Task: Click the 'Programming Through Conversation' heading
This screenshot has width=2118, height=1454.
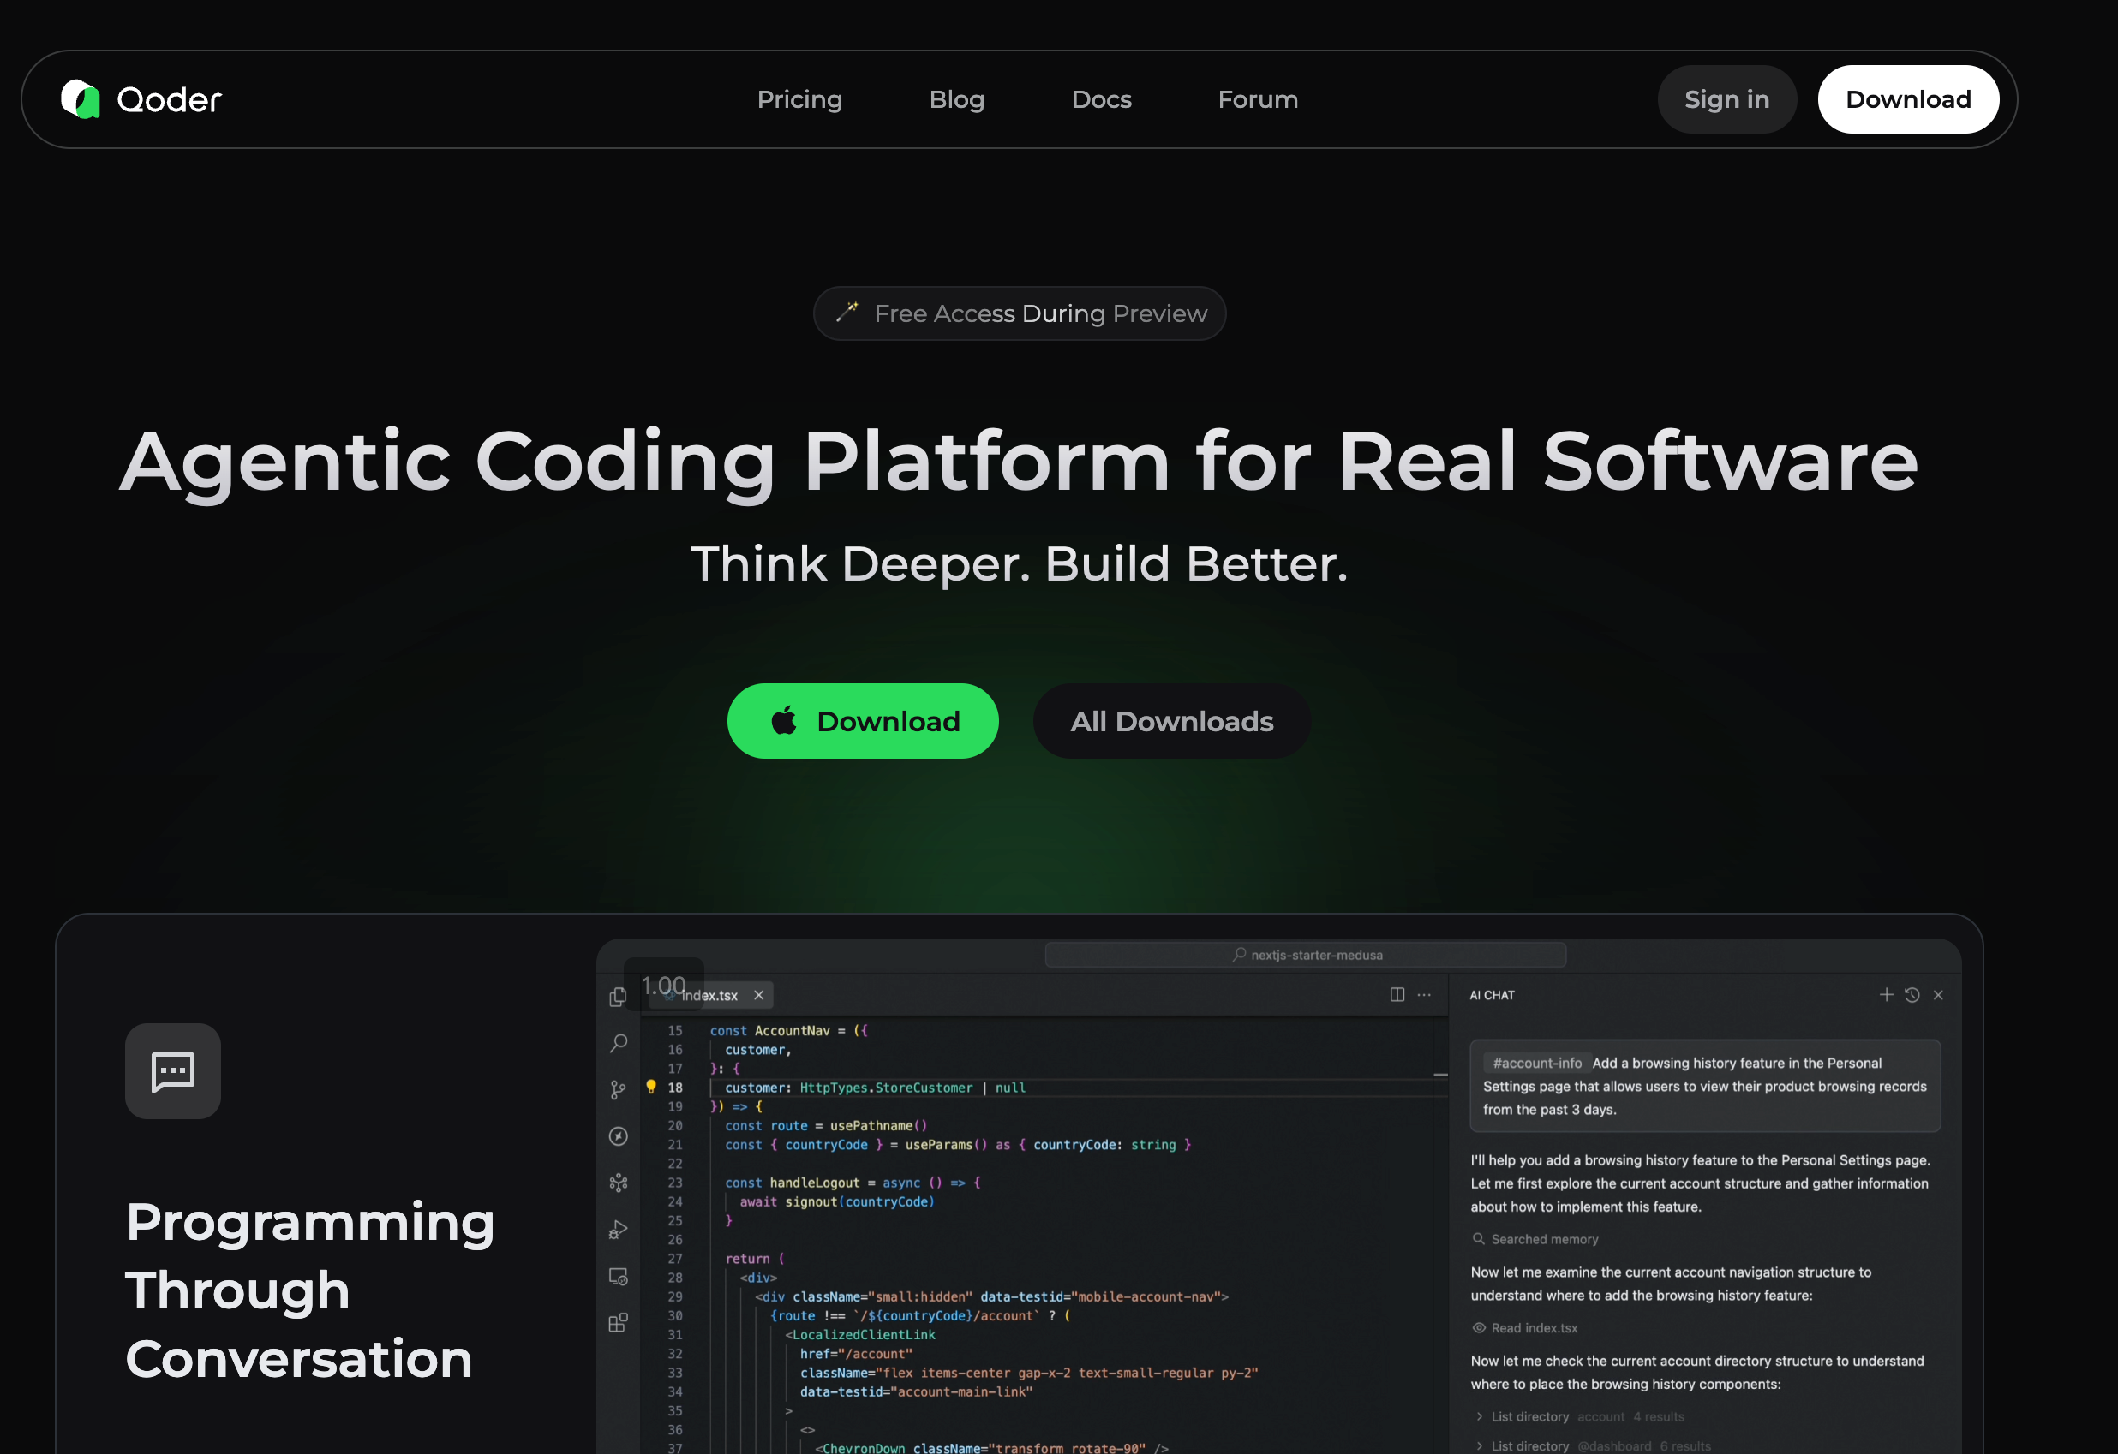Action: (x=310, y=1290)
